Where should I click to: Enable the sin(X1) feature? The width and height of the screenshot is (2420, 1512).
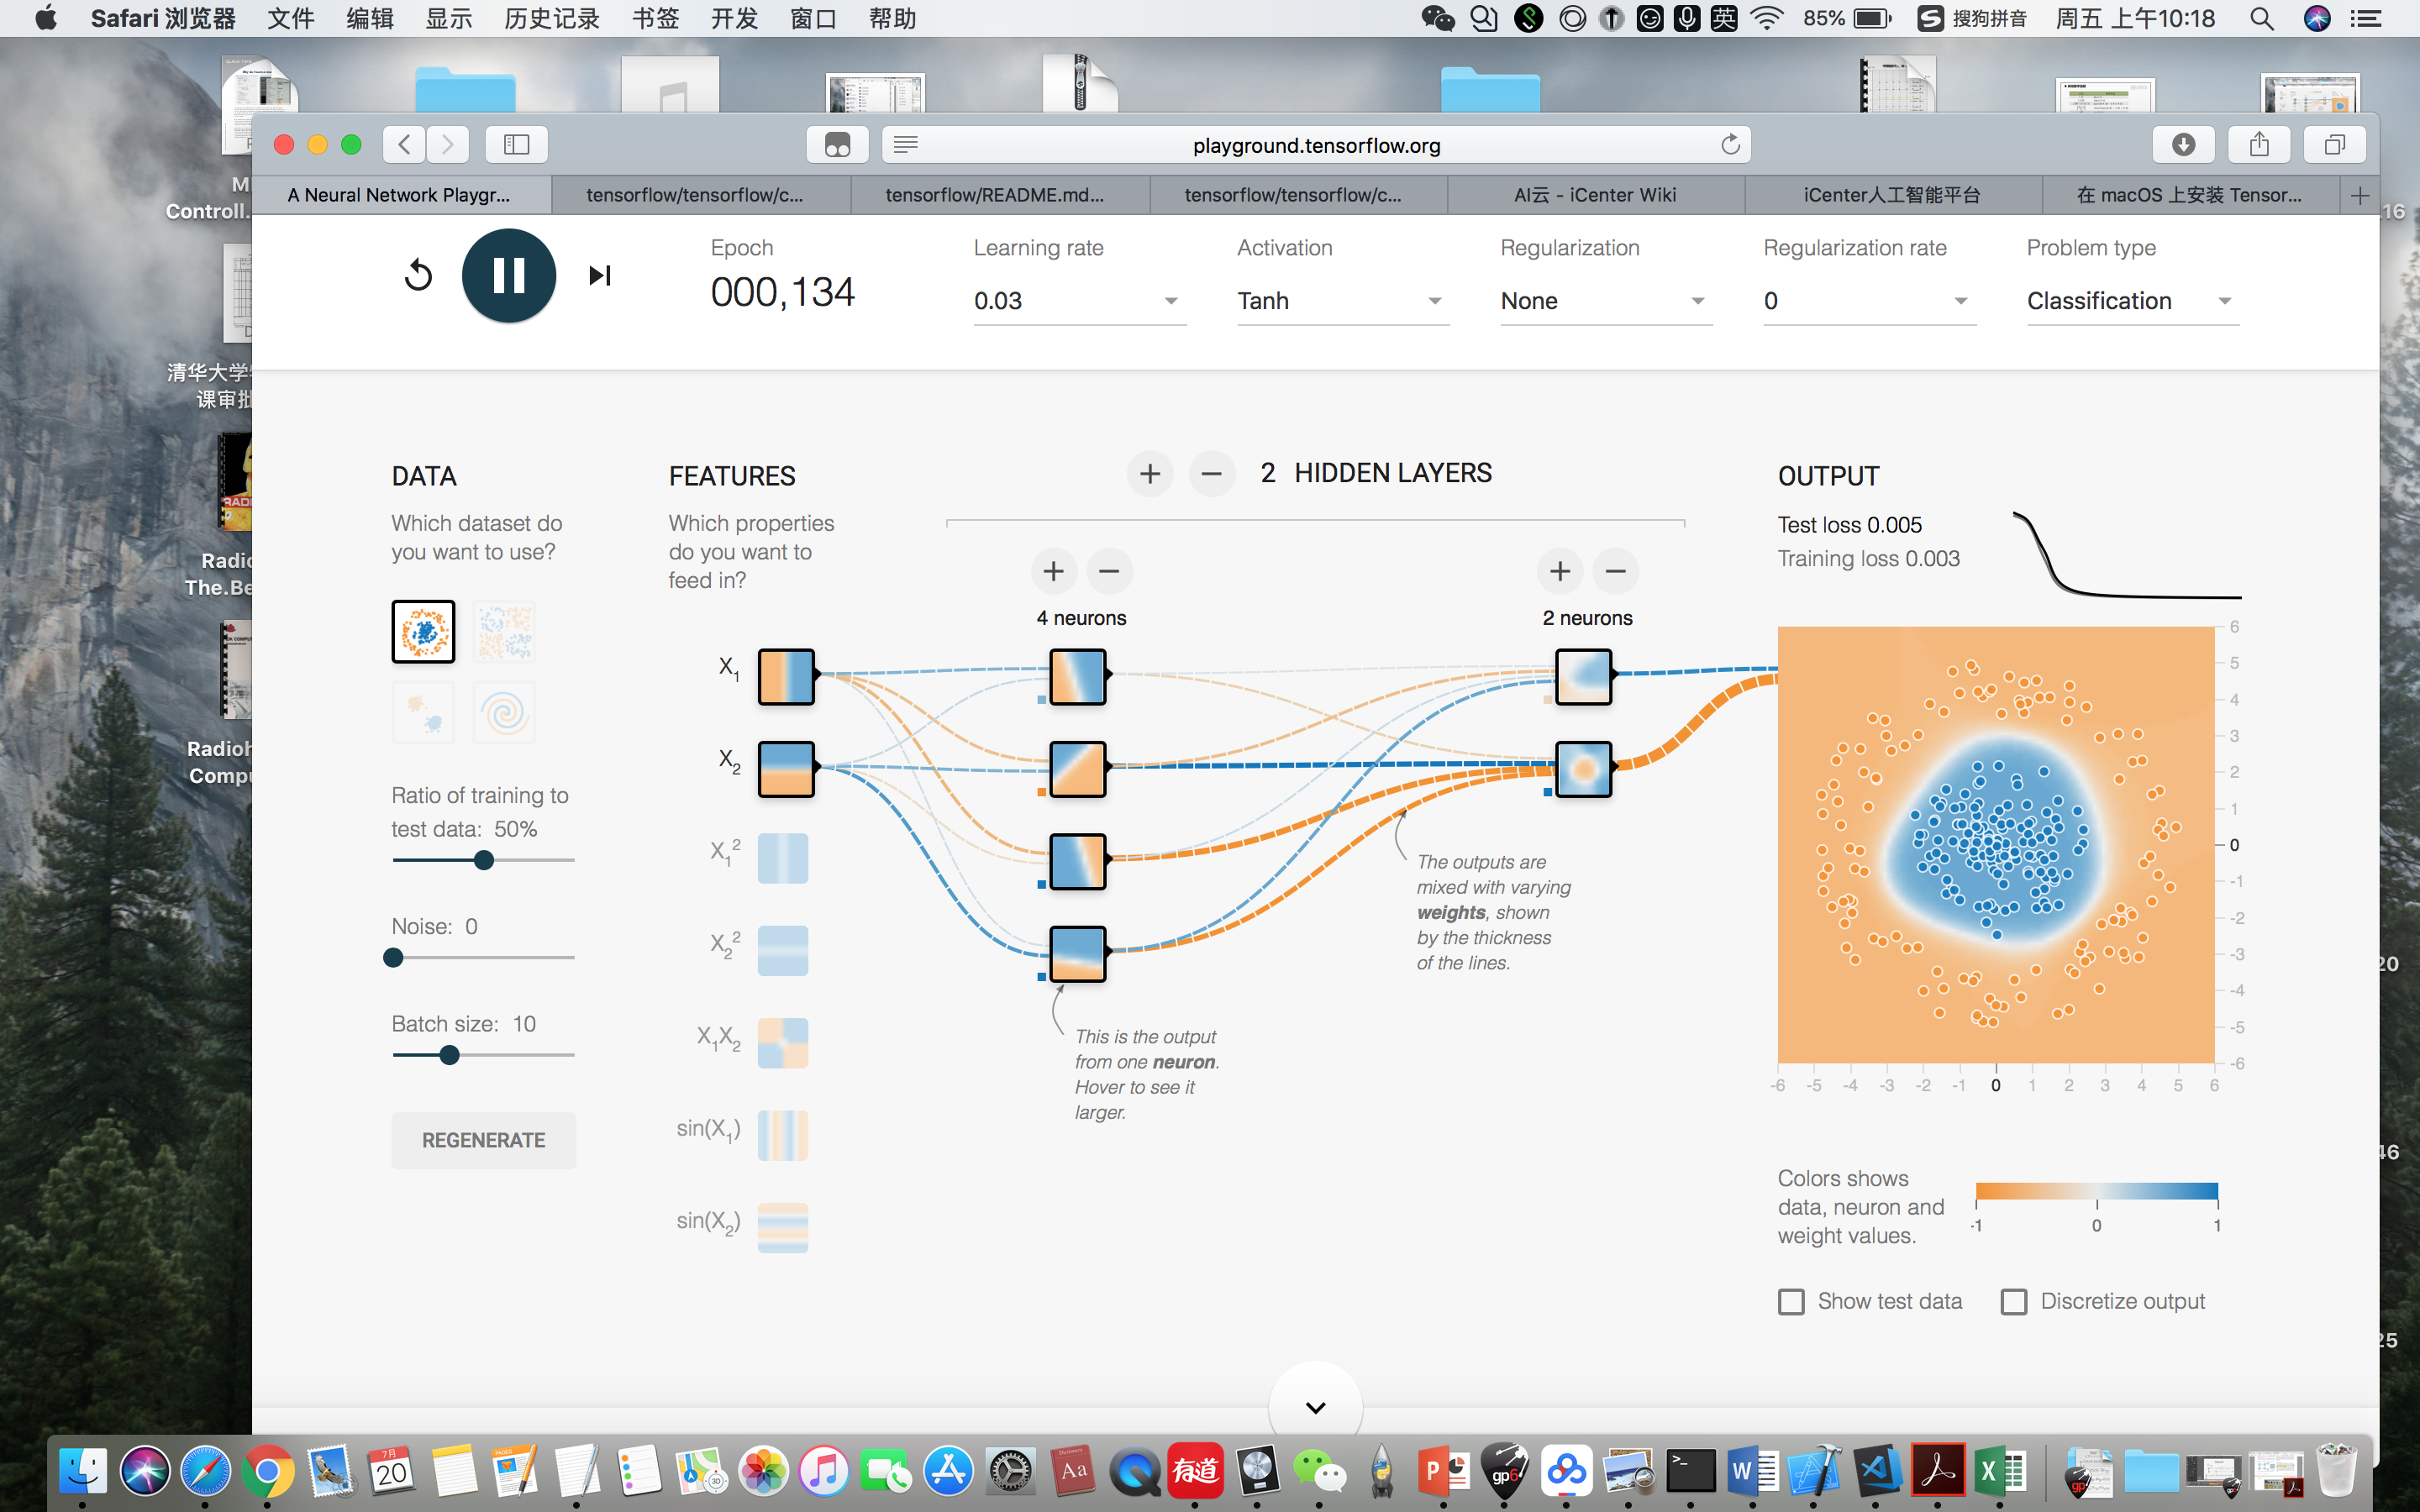click(x=783, y=1135)
